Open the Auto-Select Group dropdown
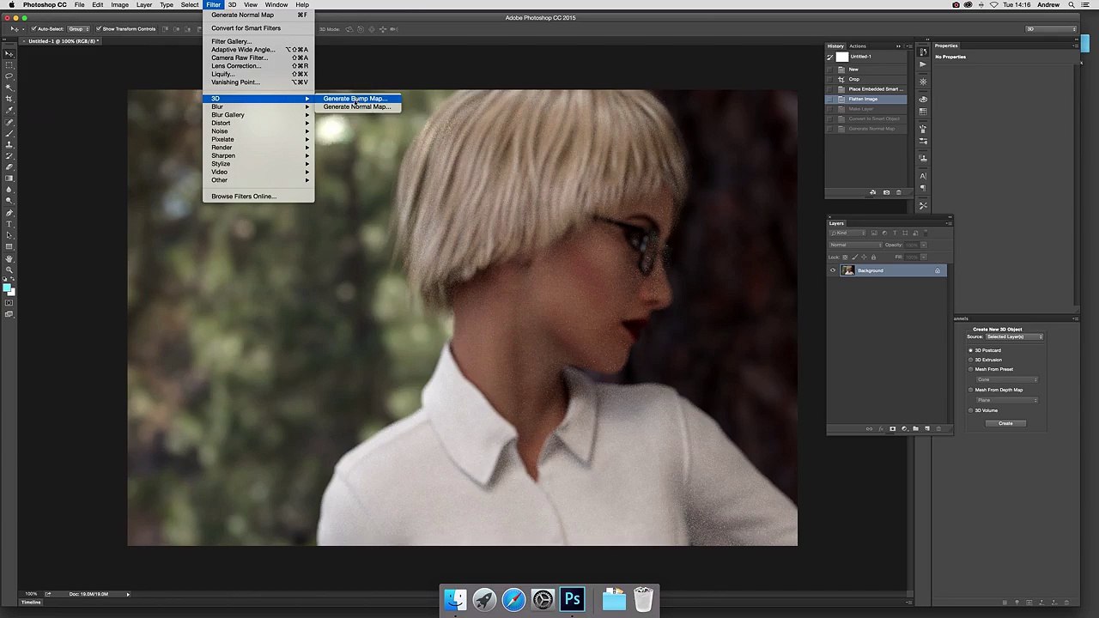 [x=76, y=29]
